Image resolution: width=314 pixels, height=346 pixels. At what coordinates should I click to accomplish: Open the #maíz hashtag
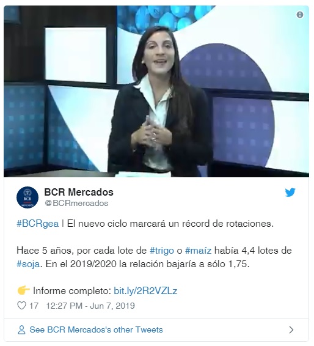(198, 251)
